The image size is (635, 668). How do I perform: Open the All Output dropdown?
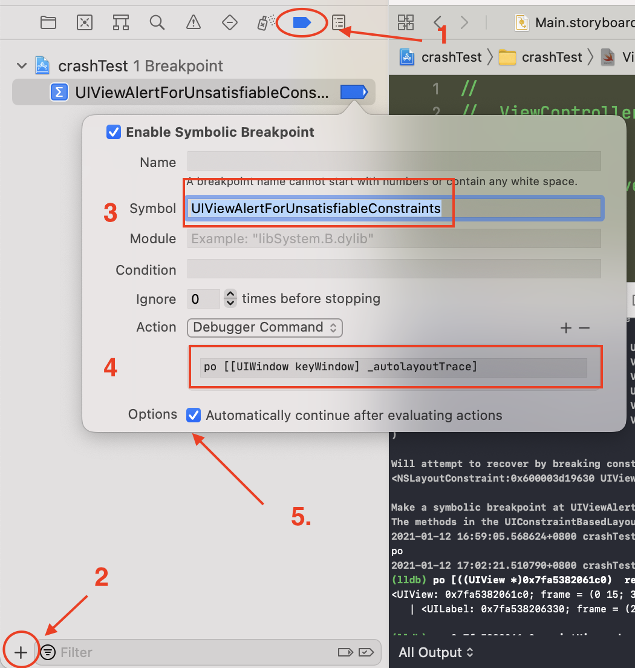pos(436,652)
